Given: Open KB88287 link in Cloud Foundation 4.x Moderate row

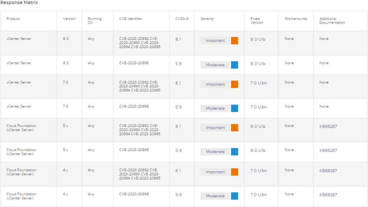Looking at the screenshot, I should [x=328, y=195].
